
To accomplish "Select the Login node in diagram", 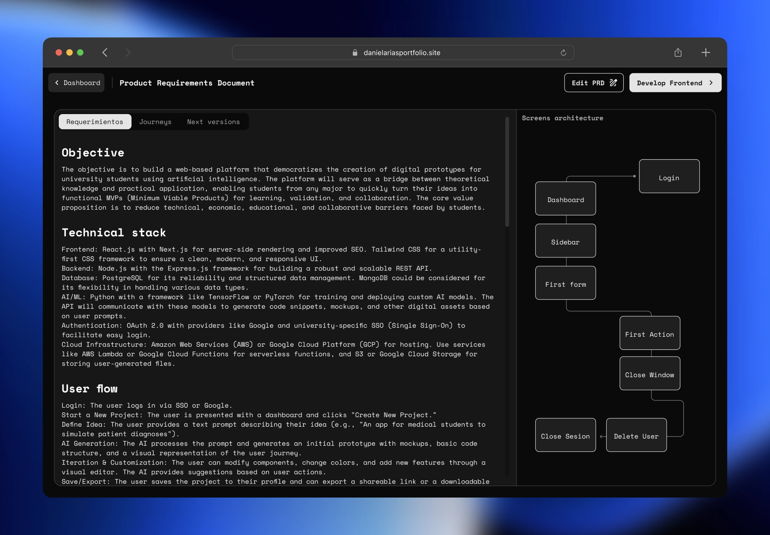I will tap(669, 176).
